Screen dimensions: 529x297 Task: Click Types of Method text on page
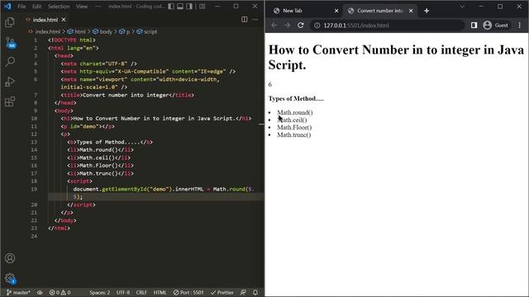tap(296, 98)
